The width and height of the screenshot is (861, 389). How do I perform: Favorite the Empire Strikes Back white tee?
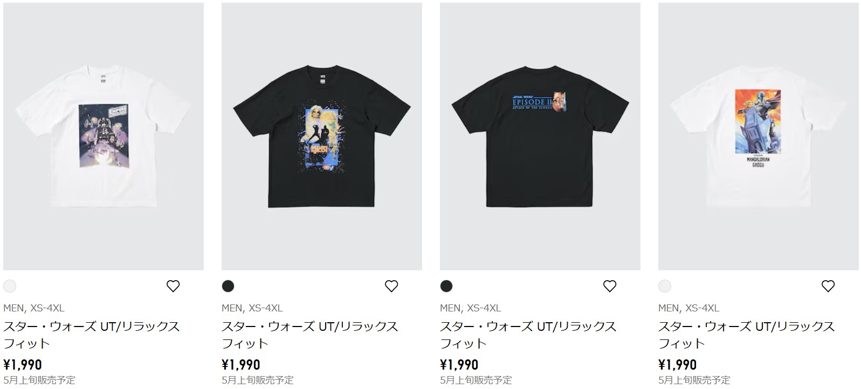point(173,286)
